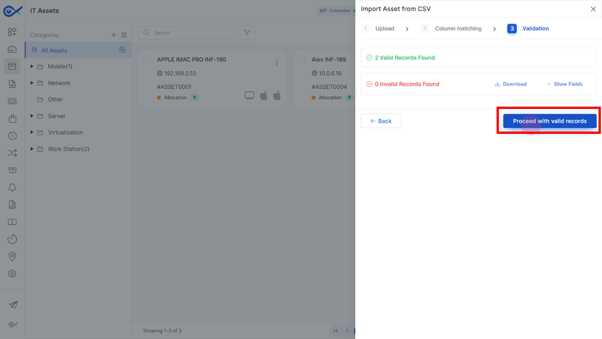Click Proceed with valid records

pos(550,121)
